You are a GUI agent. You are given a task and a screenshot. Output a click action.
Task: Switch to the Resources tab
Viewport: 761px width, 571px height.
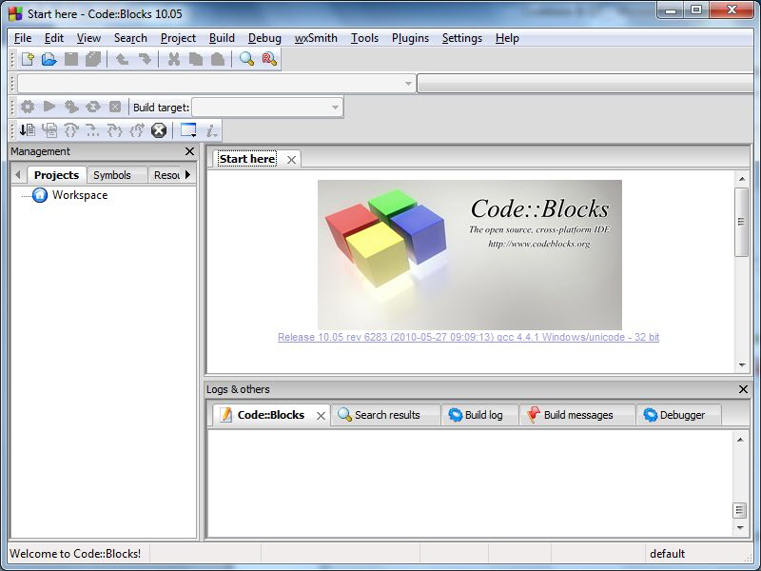(x=166, y=175)
